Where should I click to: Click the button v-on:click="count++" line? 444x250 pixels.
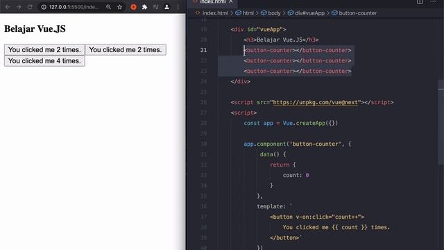tap(317, 217)
